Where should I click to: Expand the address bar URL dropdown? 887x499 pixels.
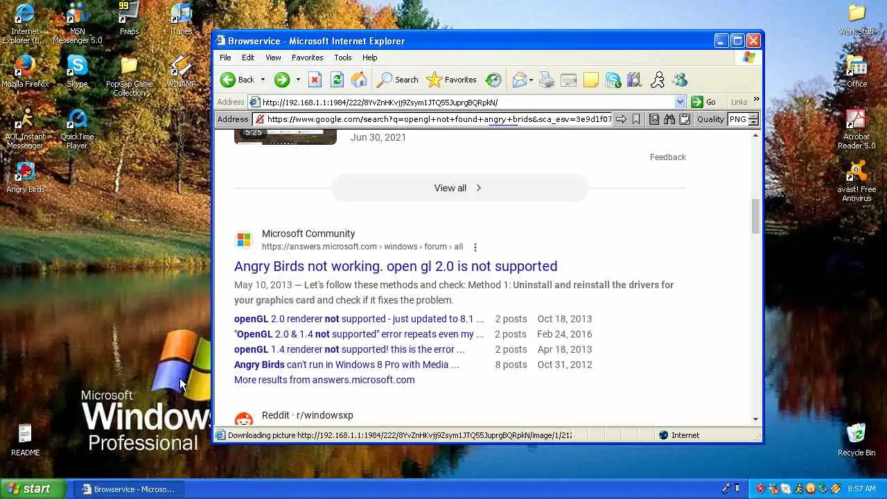point(680,102)
